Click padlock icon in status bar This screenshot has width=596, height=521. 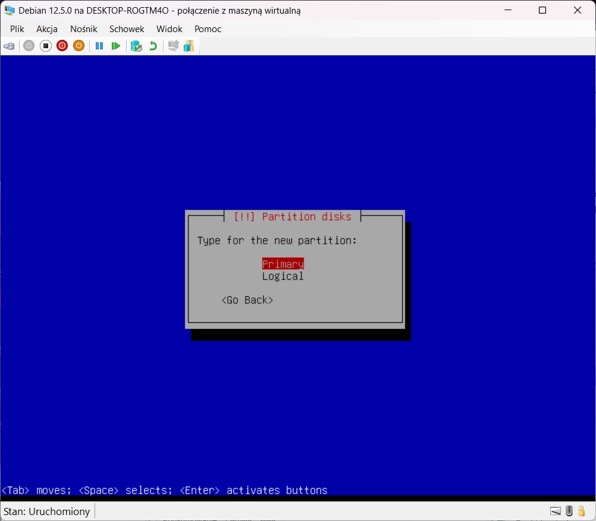[x=582, y=511]
